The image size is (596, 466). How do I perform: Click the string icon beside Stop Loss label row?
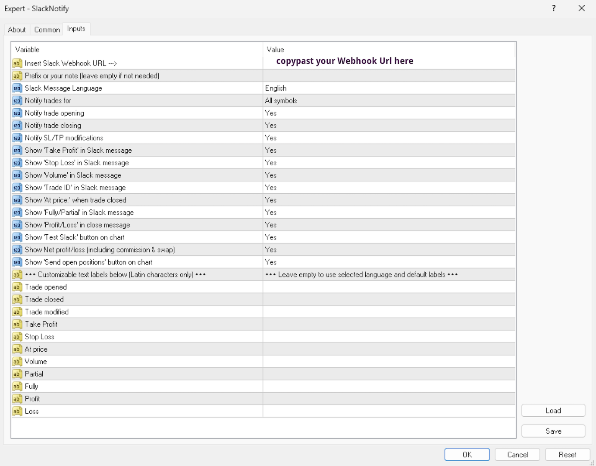coord(17,337)
